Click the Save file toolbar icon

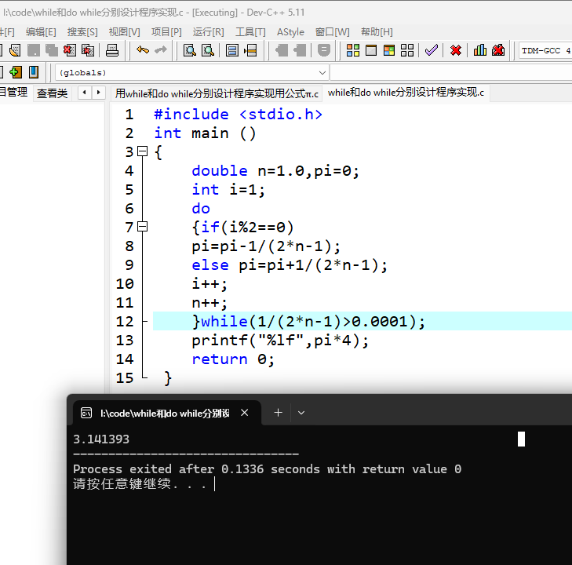coord(33,50)
